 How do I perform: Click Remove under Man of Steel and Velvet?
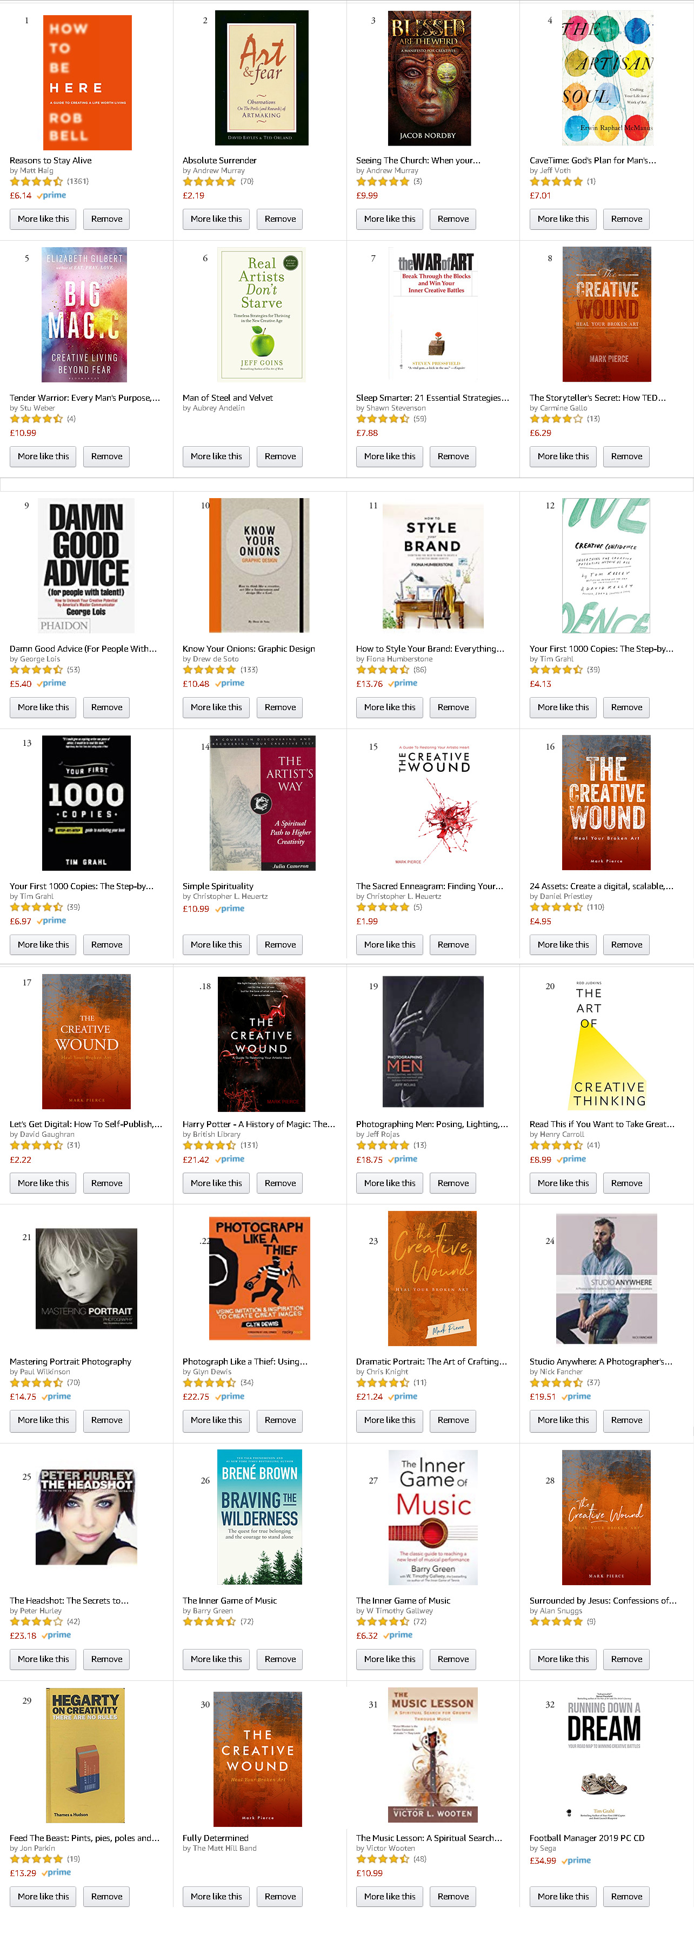280,456
